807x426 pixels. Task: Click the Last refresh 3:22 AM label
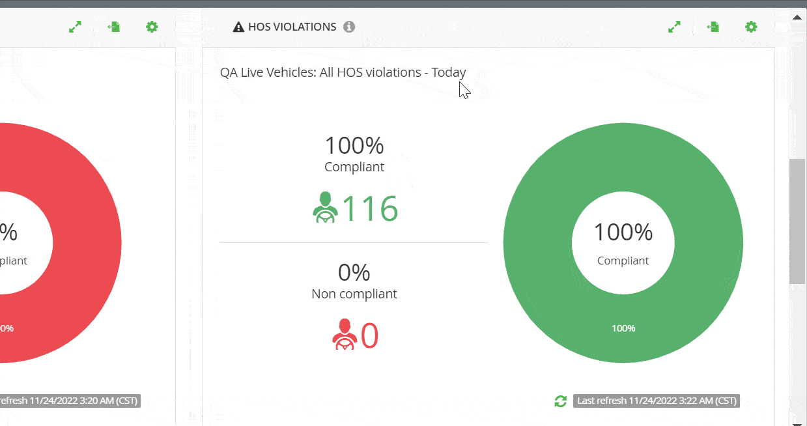pyautogui.click(x=657, y=401)
